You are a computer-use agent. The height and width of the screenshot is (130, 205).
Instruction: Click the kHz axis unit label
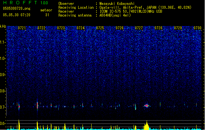coord(3,26)
